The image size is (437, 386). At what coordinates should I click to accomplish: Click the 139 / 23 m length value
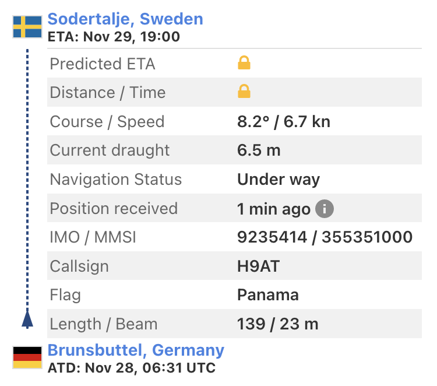(x=277, y=324)
